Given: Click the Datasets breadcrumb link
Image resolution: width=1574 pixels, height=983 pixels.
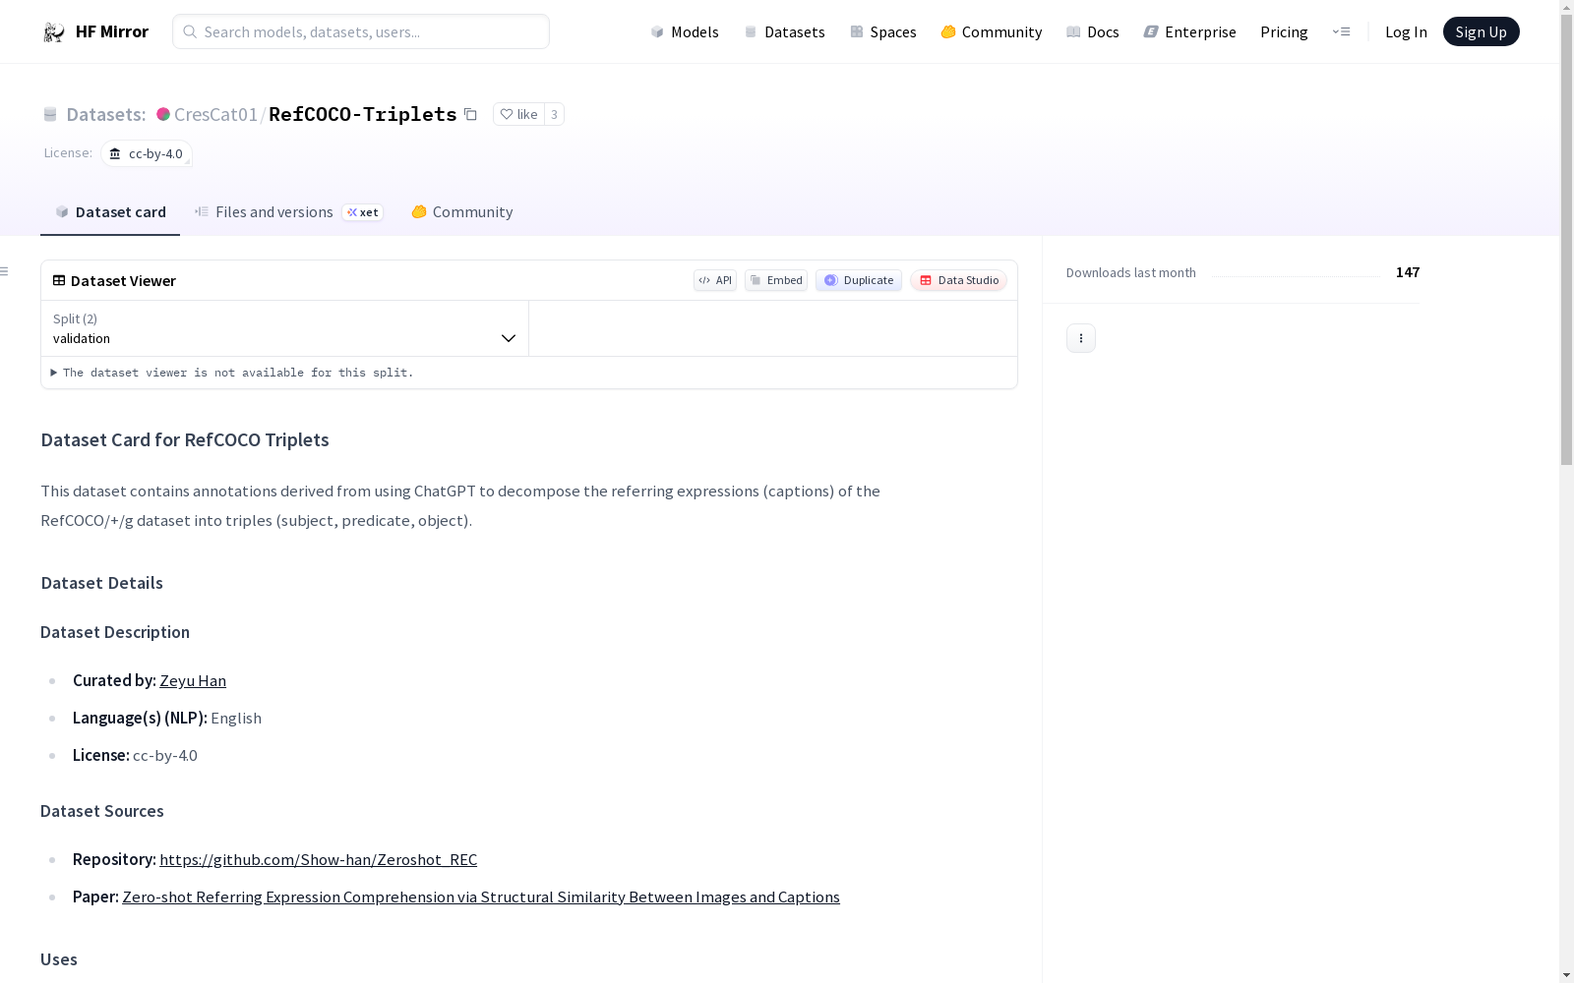Looking at the screenshot, I should [106, 114].
